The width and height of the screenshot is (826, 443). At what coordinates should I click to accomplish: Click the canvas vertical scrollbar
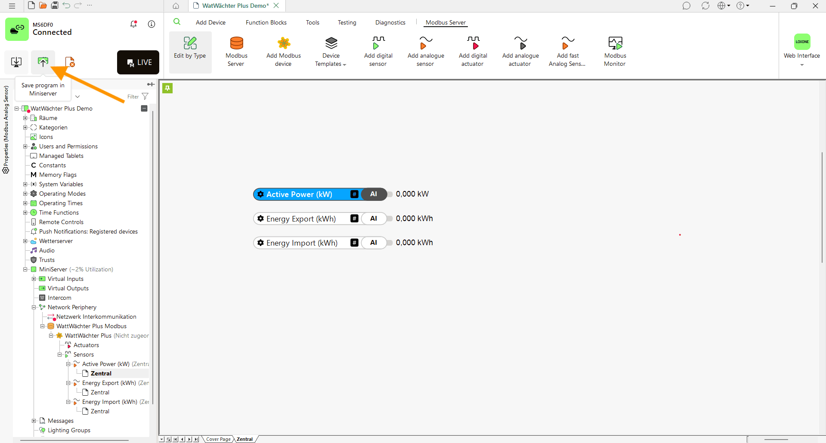click(x=822, y=207)
